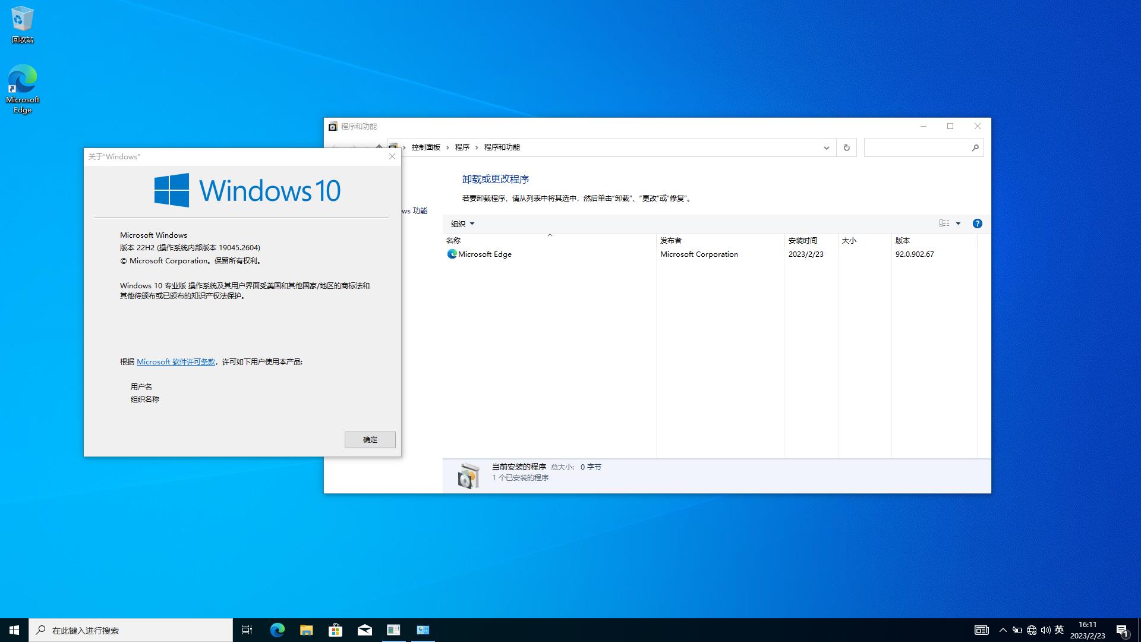1141x642 pixels.
Task: Show hidden system tray icons
Action: pyautogui.click(x=1003, y=630)
